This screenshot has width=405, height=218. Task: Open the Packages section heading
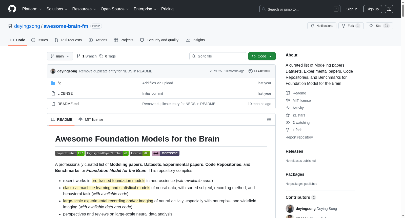tap(295, 174)
